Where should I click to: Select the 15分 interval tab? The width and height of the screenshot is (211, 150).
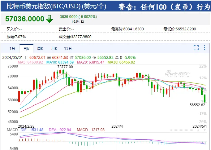(x=68, y=48)
